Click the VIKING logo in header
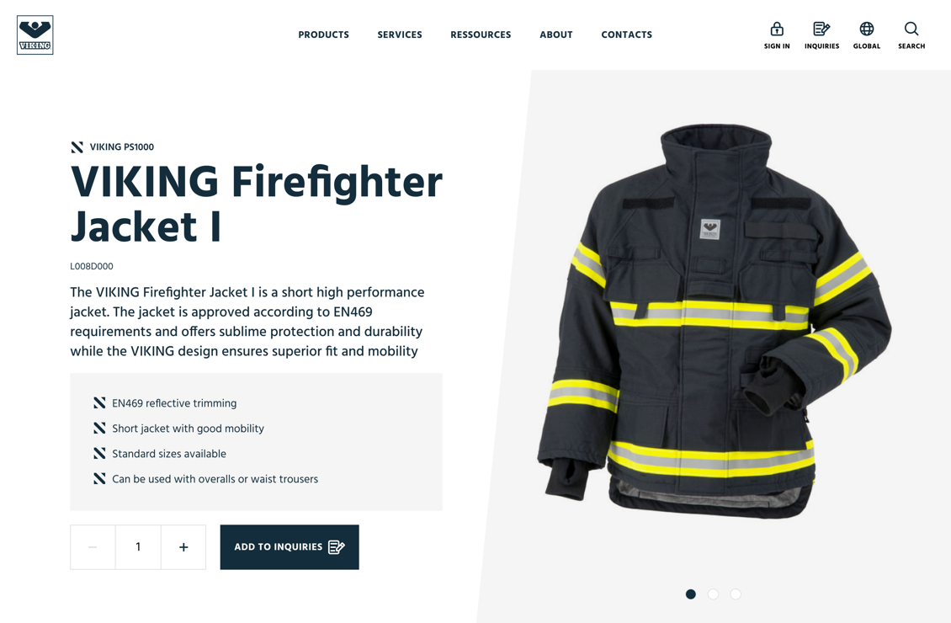Viewport: 951px width, 623px height. pos(35,35)
